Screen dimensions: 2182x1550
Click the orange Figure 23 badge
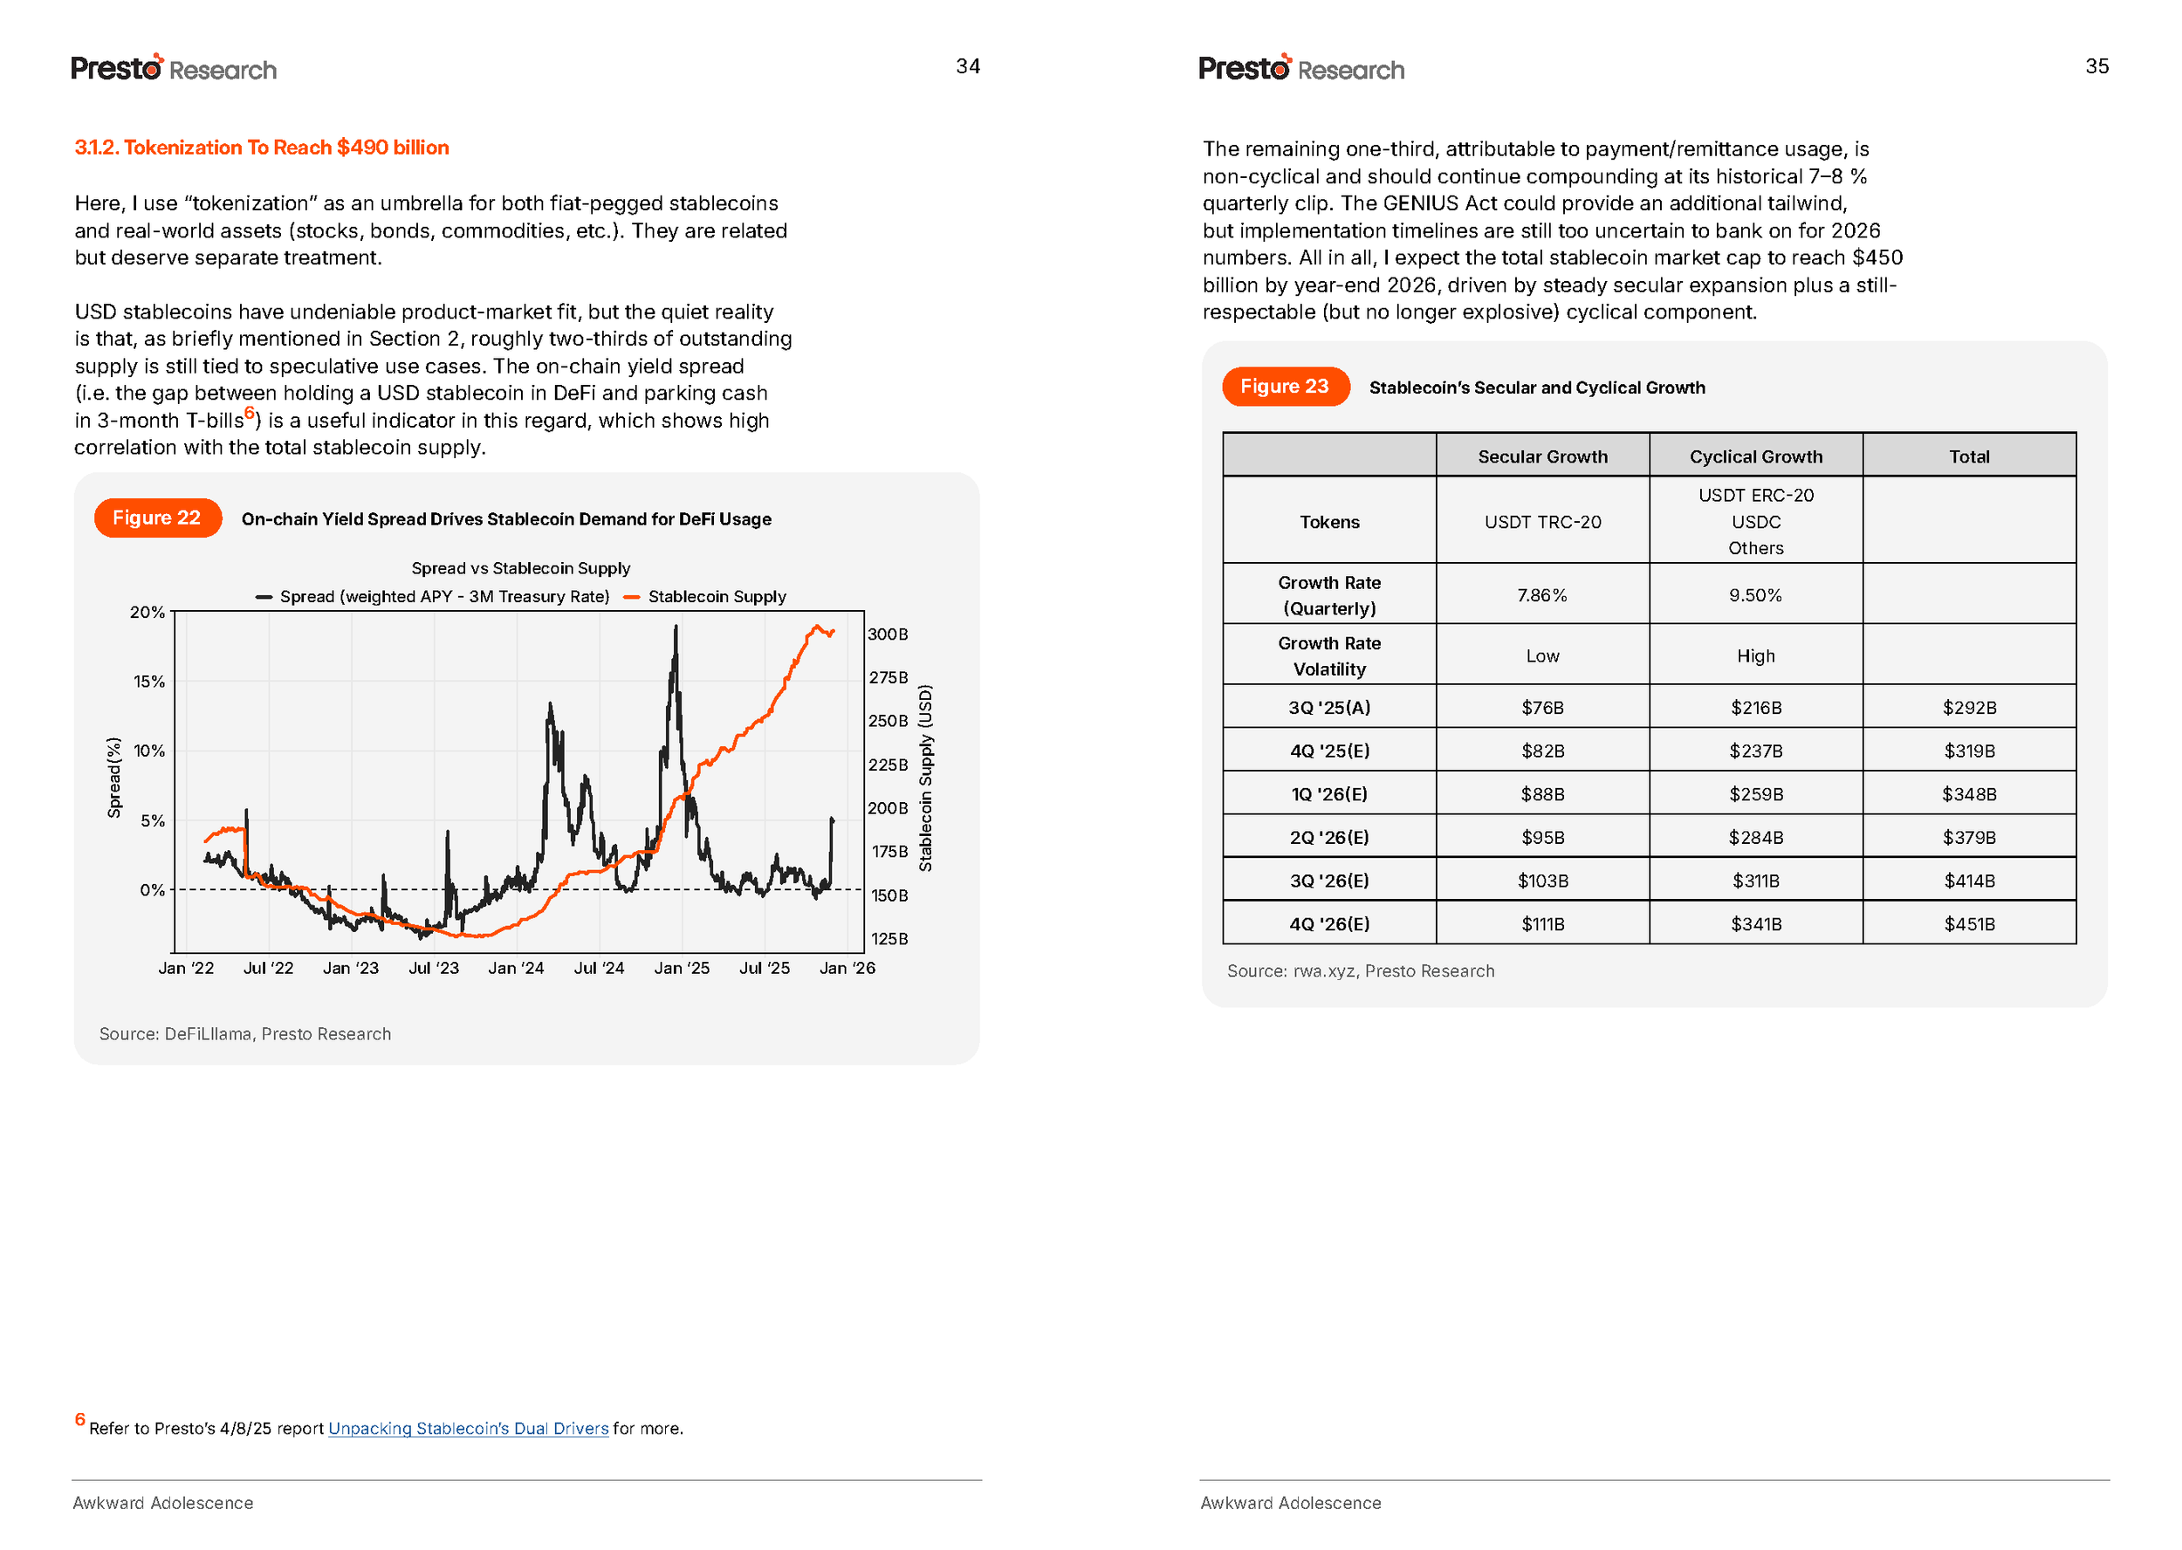click(1285, 387)
